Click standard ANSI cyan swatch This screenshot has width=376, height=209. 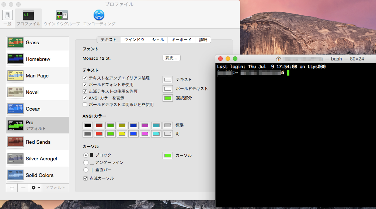(x=156, y=125)
